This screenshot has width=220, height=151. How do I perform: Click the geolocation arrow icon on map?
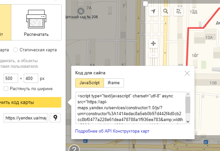153,12
